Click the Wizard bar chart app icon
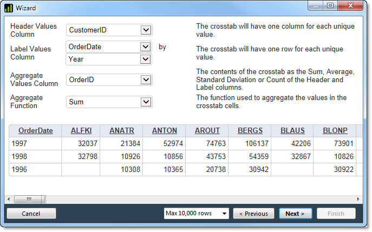372x232 pixels. (x=8, y=8)
